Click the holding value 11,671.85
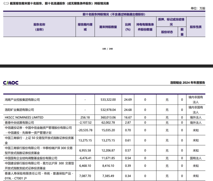This screenshot has width=213, height=181. tap(108, 158)
